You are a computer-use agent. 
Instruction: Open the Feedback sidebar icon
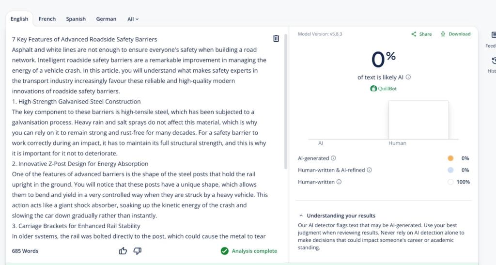[x=493, y=35]
